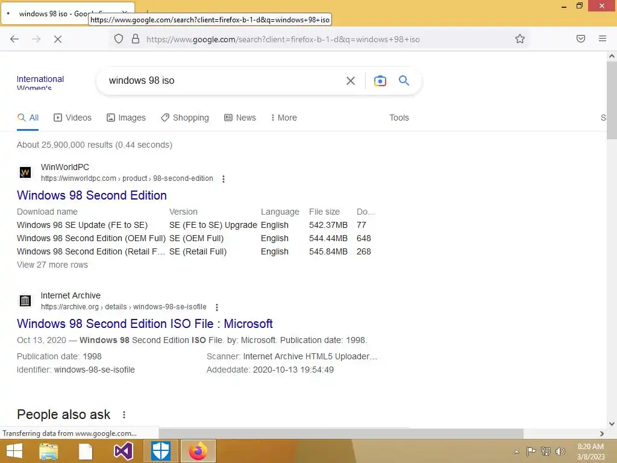
Task: Submit search with magnifying glass icon
Action: 404,81
